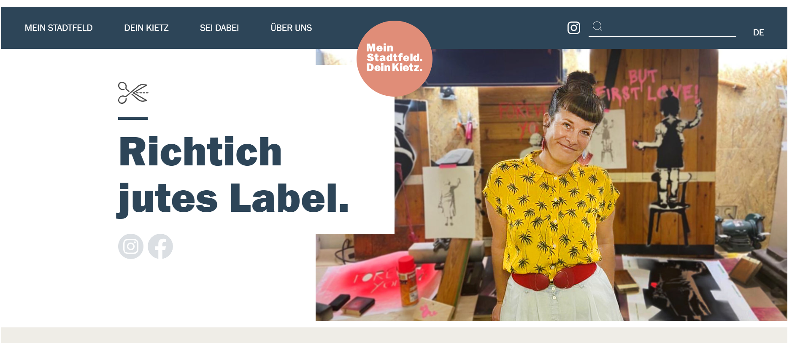Click the red spray can in photo
The image size is (792, 343).
click(408, 281)
